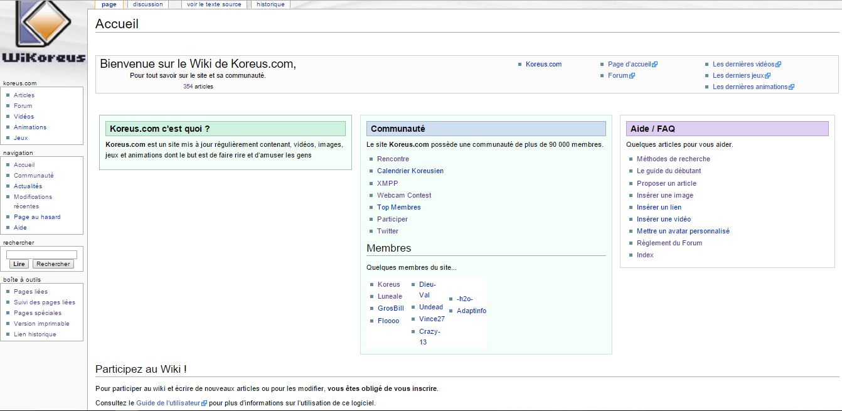The image size is (842, 411).
Task: Open the Guide de l'utilisateur link
Action: tap(168, 403)
